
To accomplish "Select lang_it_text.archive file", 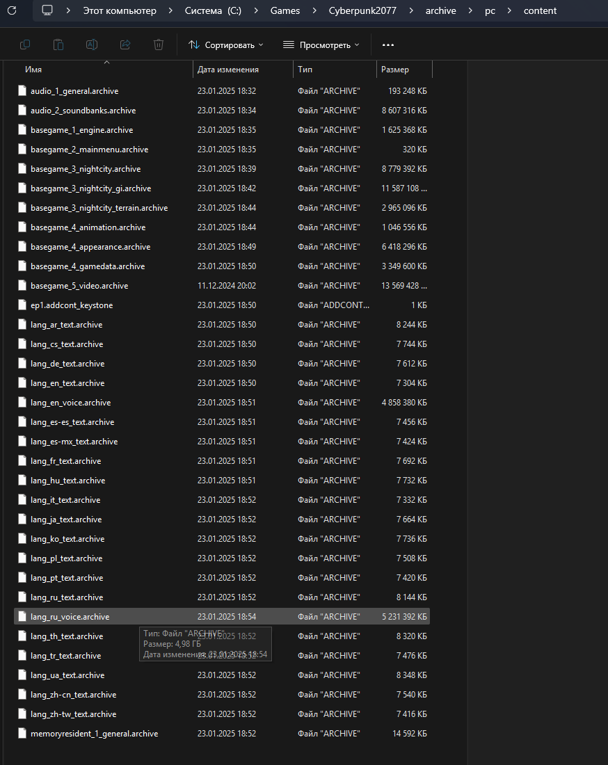I will tap(222, 499).
